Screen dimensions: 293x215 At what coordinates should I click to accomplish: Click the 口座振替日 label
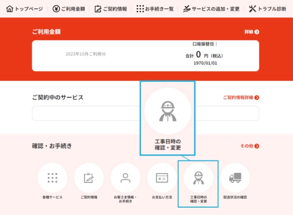pyautogui.click(x=205, y=44)
